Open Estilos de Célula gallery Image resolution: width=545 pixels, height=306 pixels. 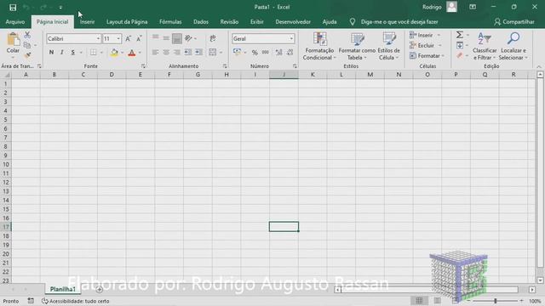click(x=388, y=46)
